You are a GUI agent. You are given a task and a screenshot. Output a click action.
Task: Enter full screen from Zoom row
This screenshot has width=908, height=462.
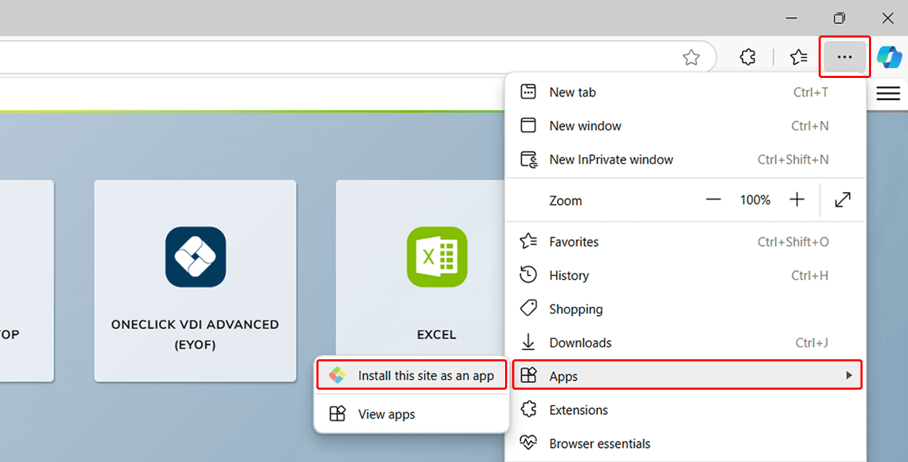(843, 201)
